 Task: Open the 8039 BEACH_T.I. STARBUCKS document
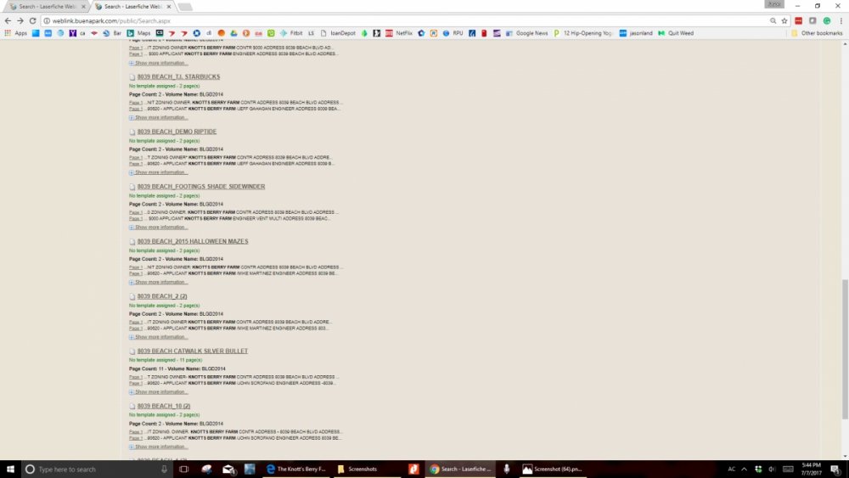coord(178,77)
